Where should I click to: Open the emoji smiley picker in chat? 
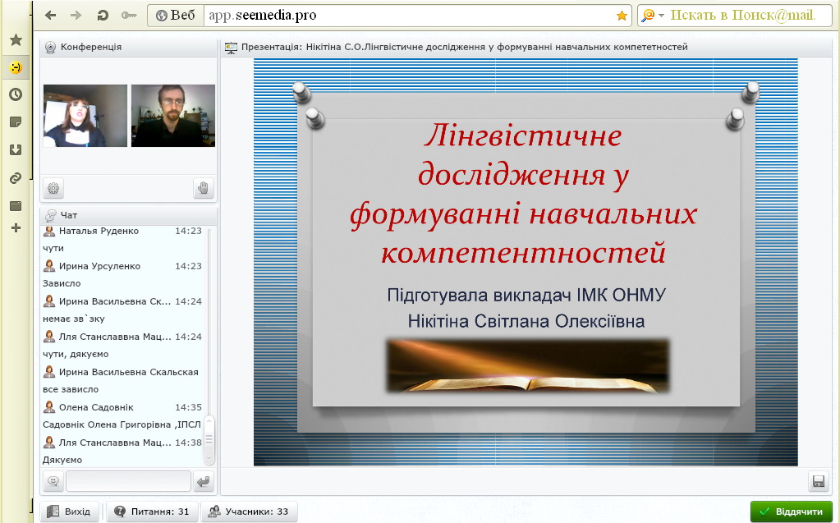tap(53, 481)
